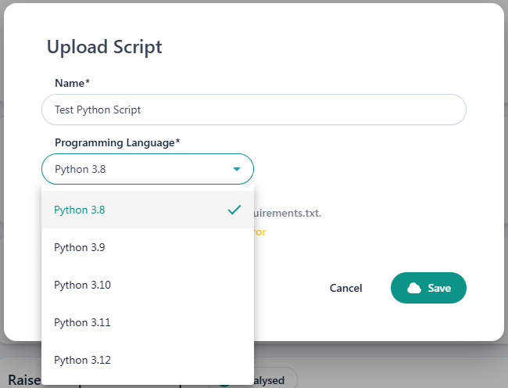
Task: Select Python 3.8 from the list
Action: point(80,210)
